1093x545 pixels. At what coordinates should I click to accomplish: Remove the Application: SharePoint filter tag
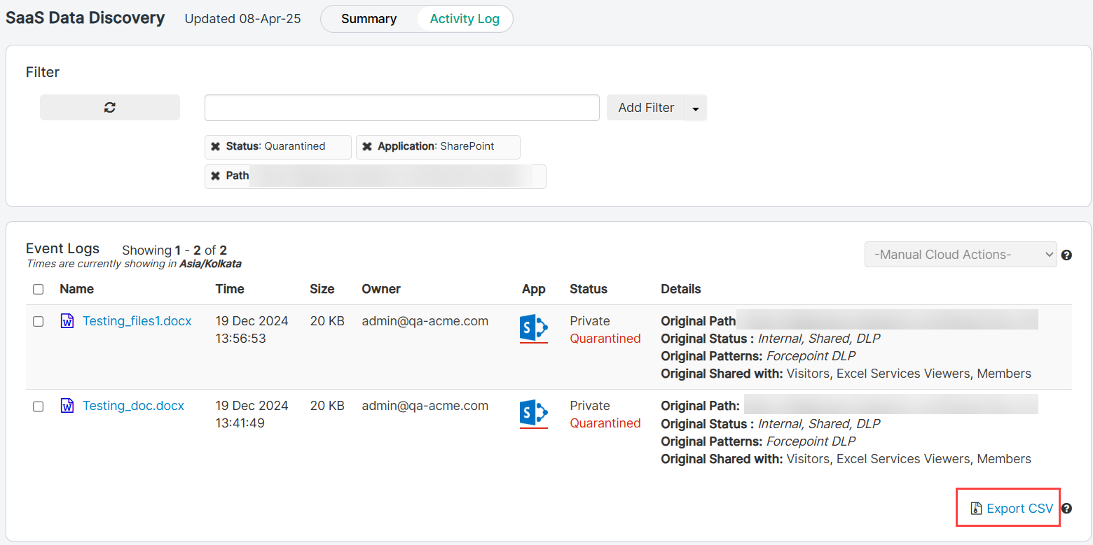click(367, 147)
